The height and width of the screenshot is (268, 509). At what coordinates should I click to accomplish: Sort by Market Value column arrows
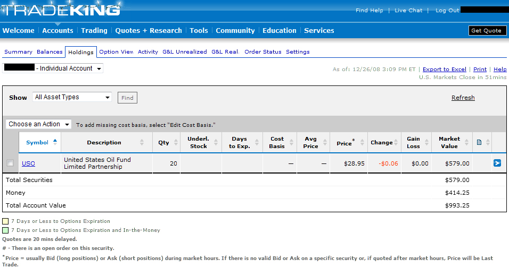tap(466, 142)
